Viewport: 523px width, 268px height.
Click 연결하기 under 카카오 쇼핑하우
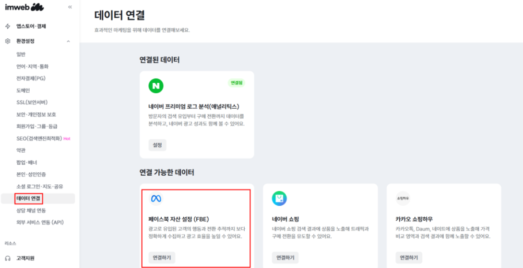409,257
